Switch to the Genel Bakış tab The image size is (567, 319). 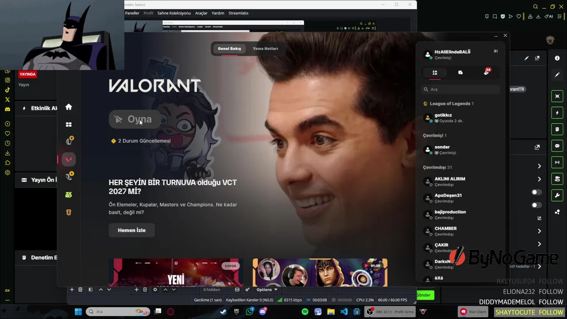(x=229, y=49)
